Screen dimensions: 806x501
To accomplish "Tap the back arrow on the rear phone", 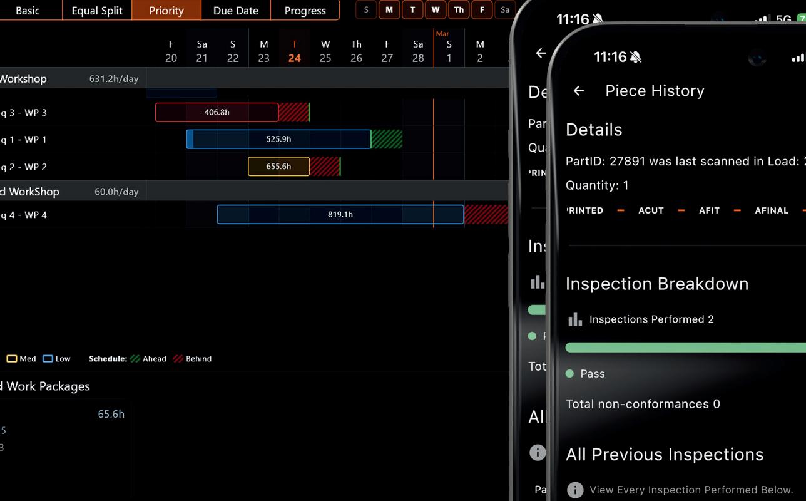I will [x=541, y=53].
